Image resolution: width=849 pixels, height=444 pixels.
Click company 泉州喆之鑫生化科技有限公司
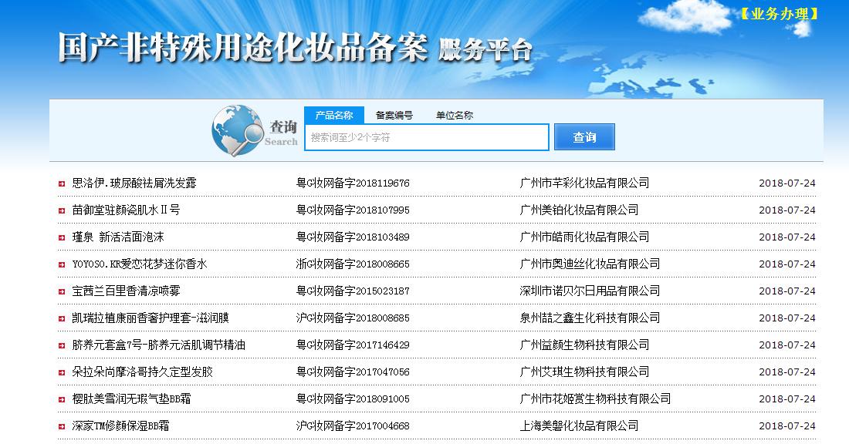pyautogui.click(x=590, y=318)
